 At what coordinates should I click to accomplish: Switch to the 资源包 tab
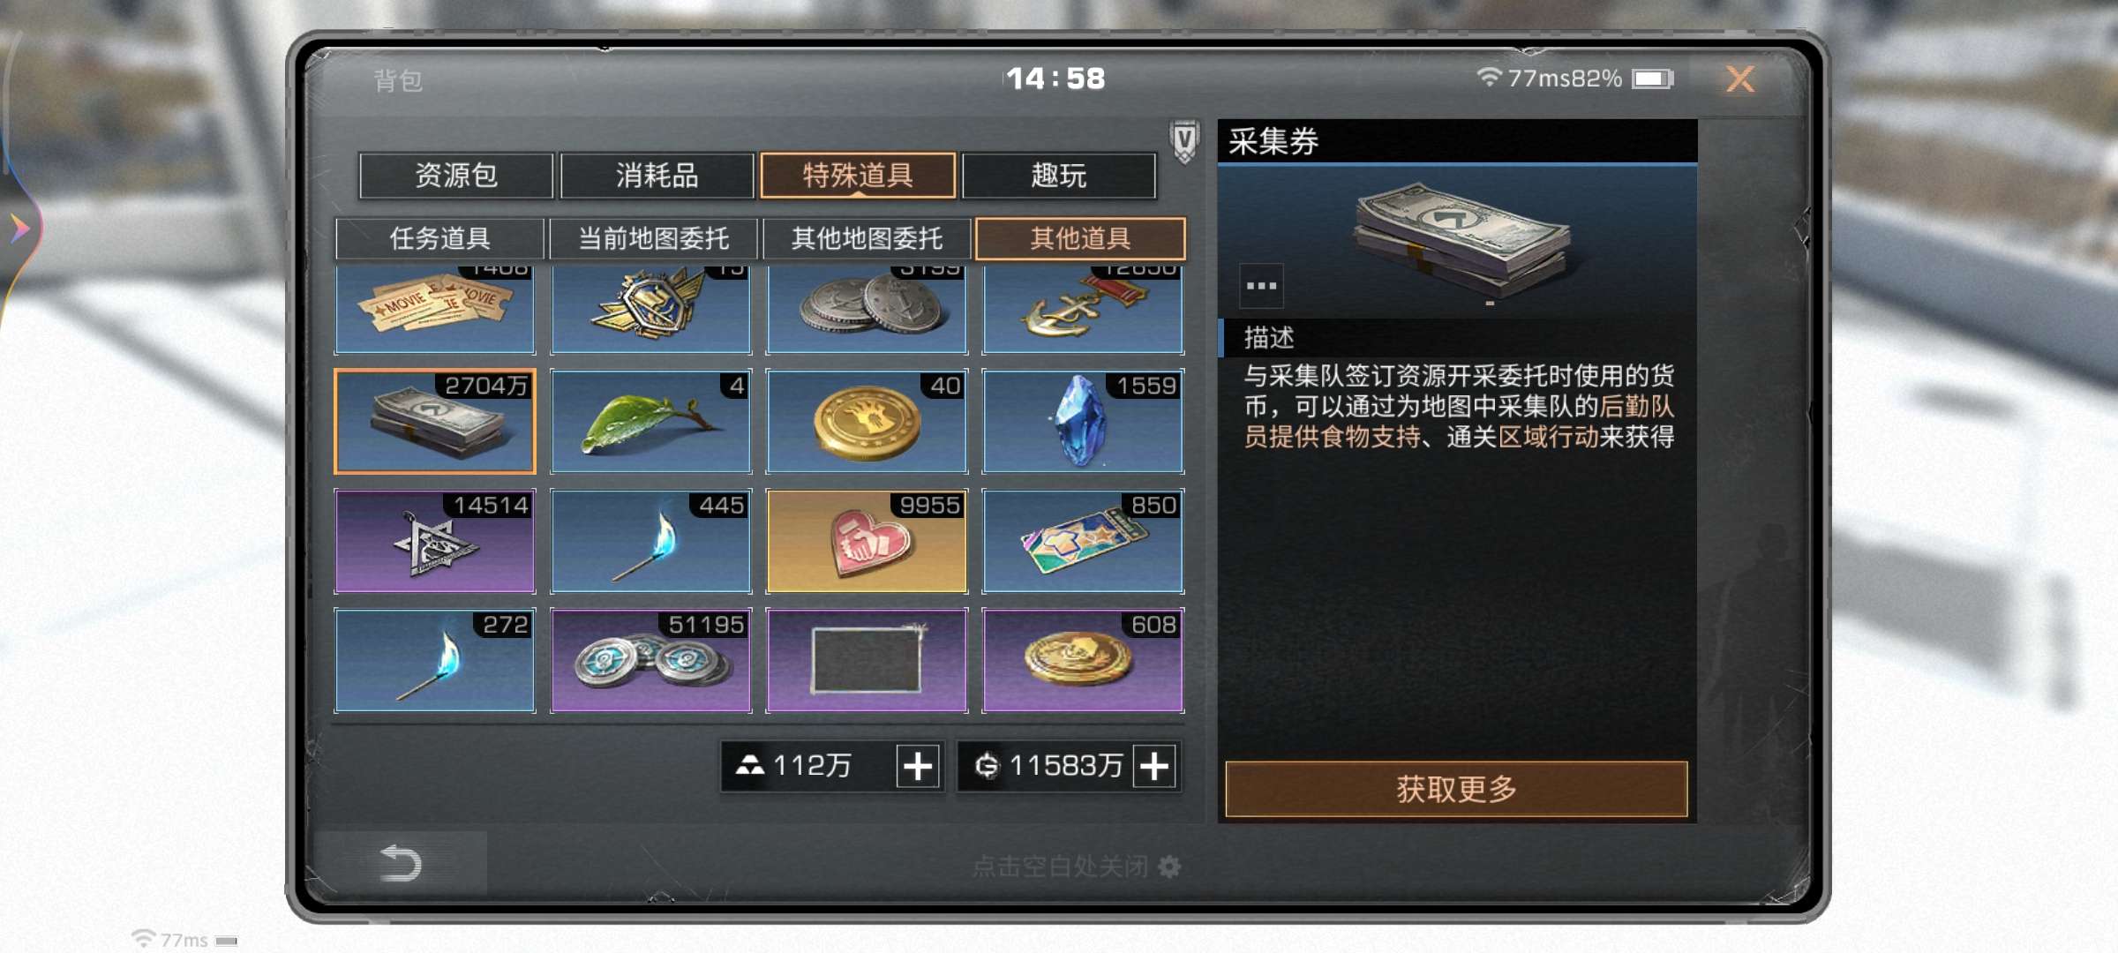456,176
